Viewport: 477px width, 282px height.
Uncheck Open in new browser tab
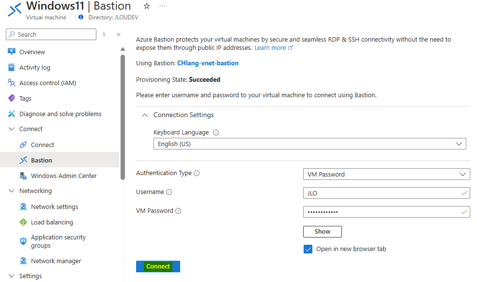click(308, 249)
